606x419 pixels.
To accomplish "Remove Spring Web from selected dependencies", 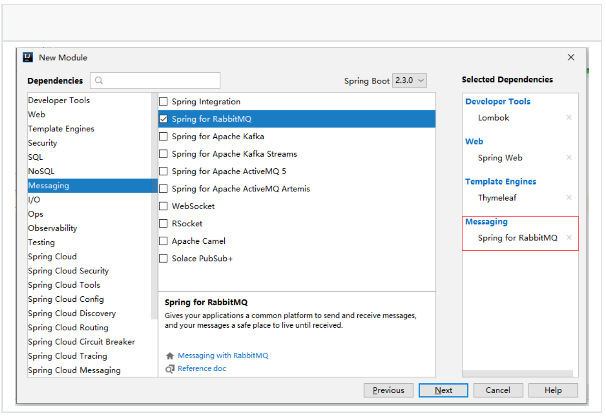I will click(x=569, y=158).
